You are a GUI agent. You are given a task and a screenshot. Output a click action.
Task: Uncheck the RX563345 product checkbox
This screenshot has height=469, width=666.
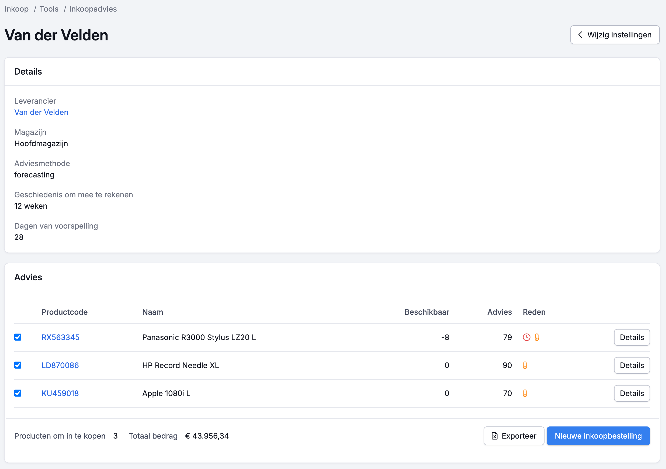[18, 337]
